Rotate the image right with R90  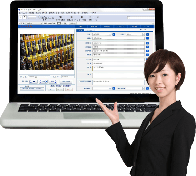(53, 82)
